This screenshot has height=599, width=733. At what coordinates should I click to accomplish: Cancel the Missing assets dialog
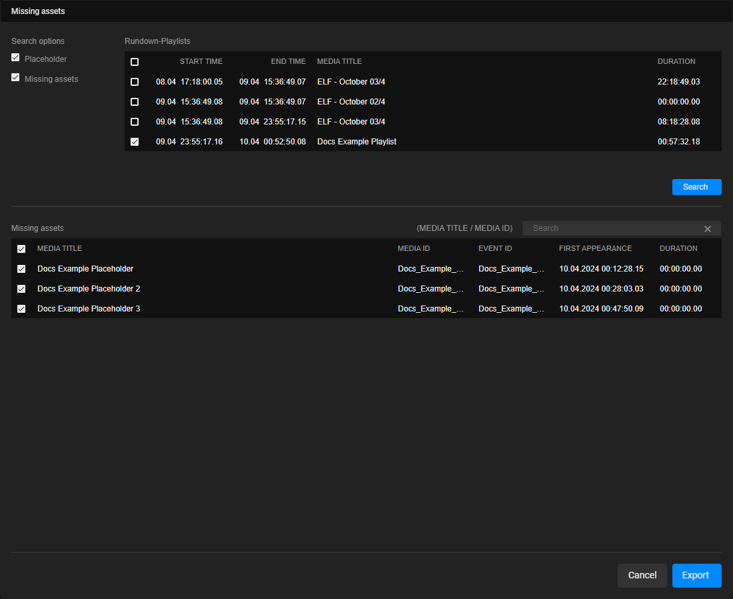pos(642,575)
